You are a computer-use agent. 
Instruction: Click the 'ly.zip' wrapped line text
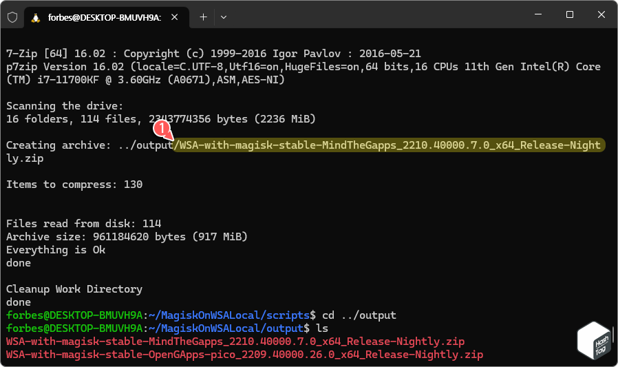click(25, 158)
